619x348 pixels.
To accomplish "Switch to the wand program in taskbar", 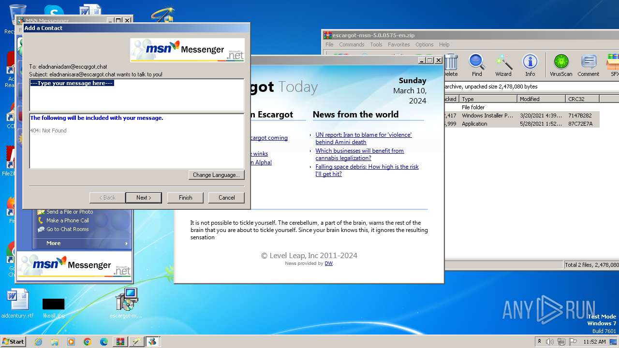I will tap(137, 342).
